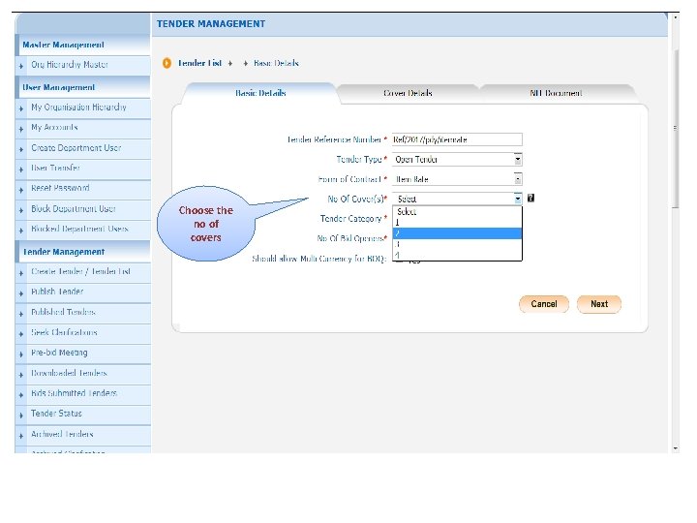This screenshot has height=523, width=697.
Task: Click the orange bullet icon before Tender List
Action: 167,63
